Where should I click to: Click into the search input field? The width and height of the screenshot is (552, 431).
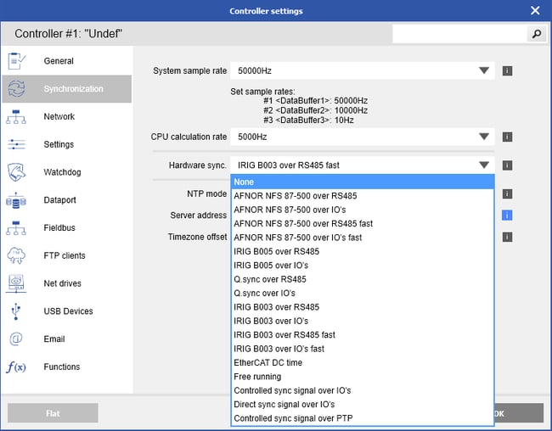click(x=459, y=34)
